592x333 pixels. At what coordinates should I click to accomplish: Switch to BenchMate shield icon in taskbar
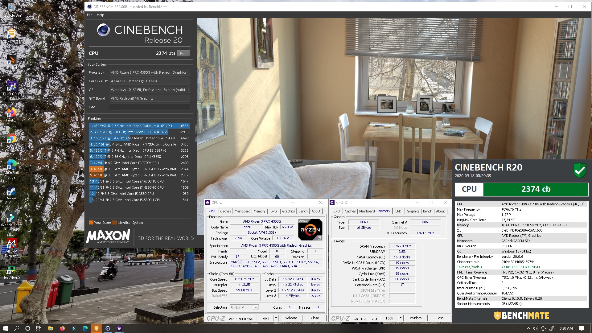tap(96, 328)
